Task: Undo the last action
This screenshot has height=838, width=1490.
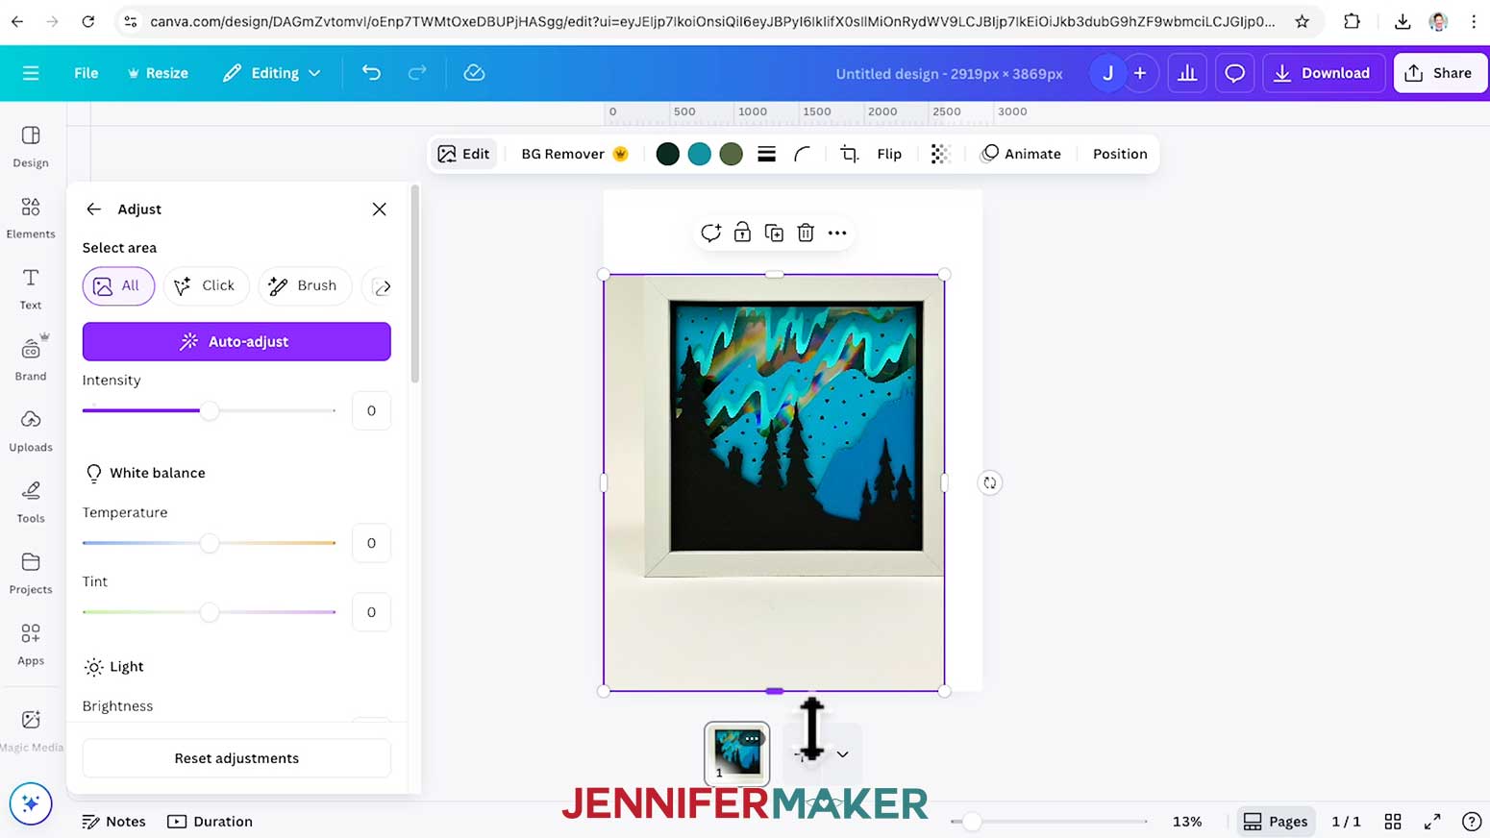Action: point(371,73)
